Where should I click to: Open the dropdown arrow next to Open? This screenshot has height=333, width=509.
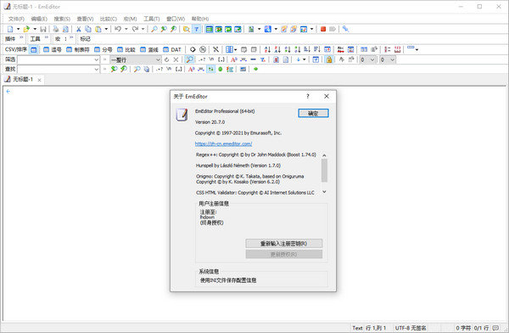35,29
